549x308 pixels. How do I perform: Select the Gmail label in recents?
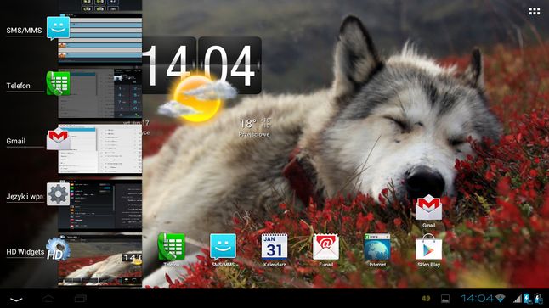(x=16, y=141)
